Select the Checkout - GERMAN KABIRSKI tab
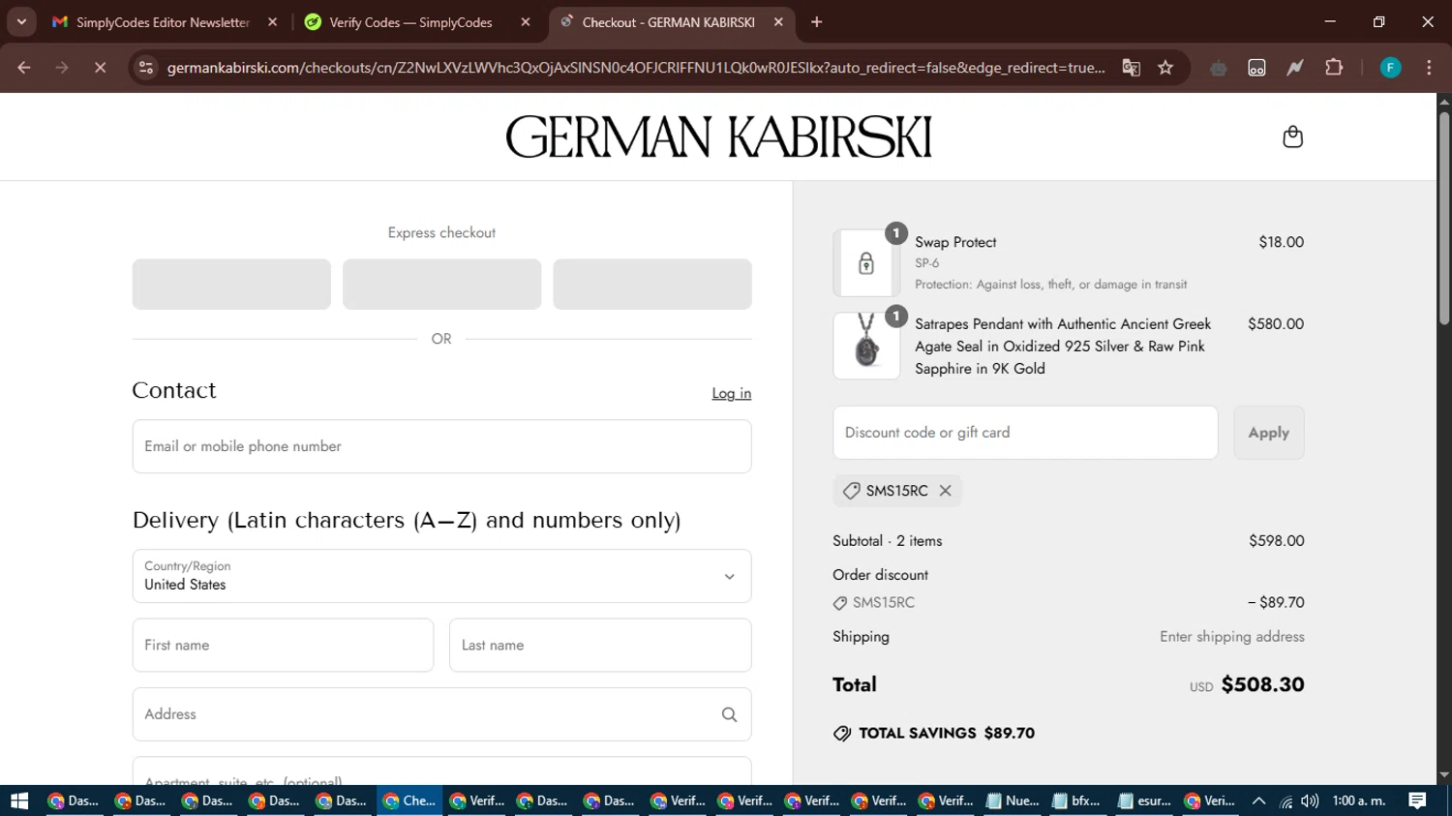The height and width of the screenshot is (816, 1452). (670, 21)
